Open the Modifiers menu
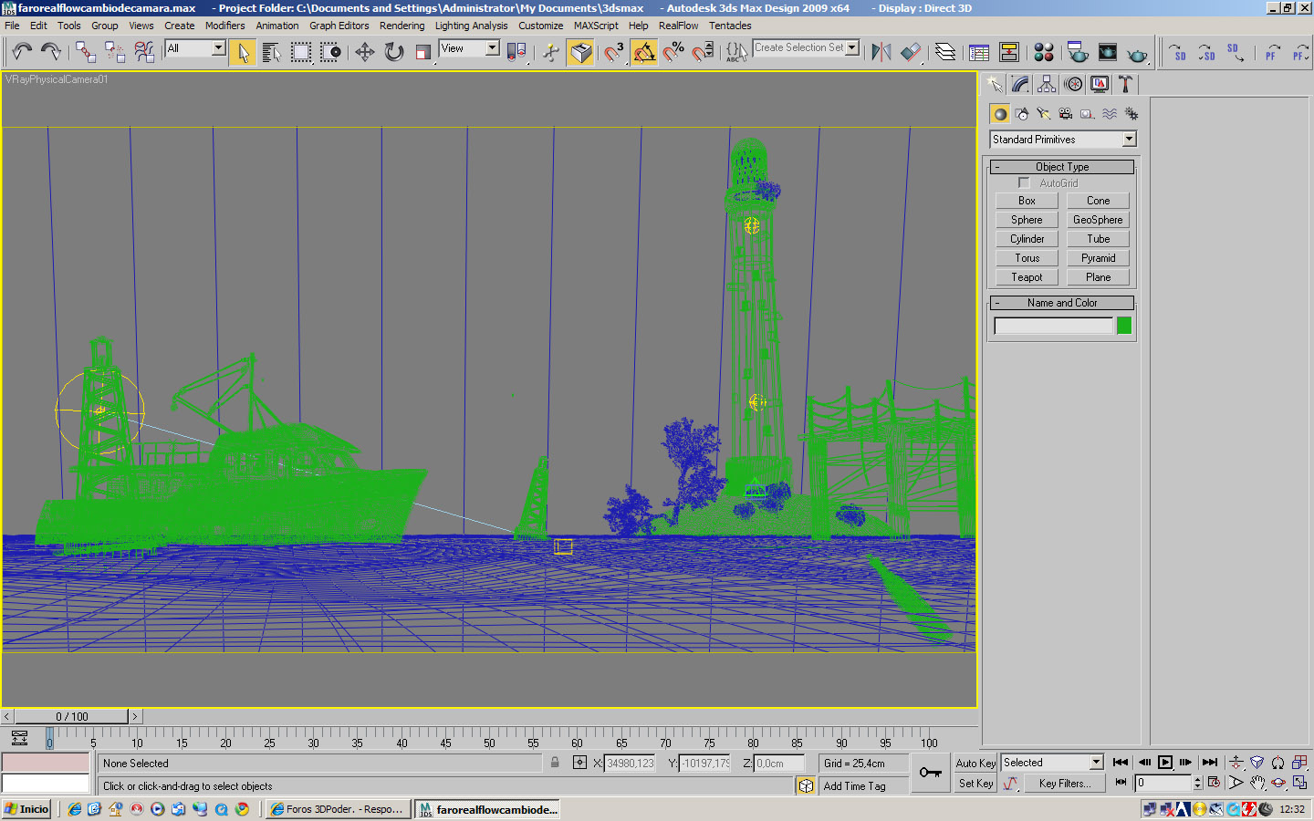The width and height of the screenshot is (1314, 821). click(x=224, y=26)
